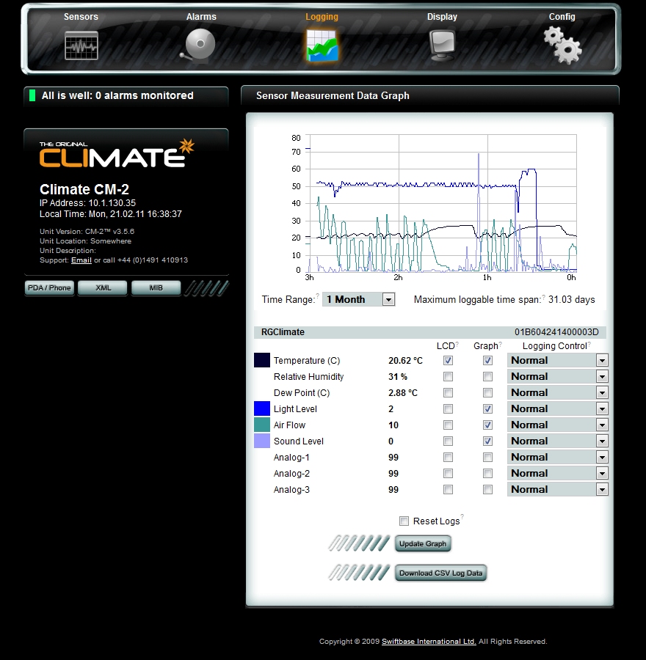646x660 pixels.
Task: Open the Sensors waveform icon
Action: [81, 45]
